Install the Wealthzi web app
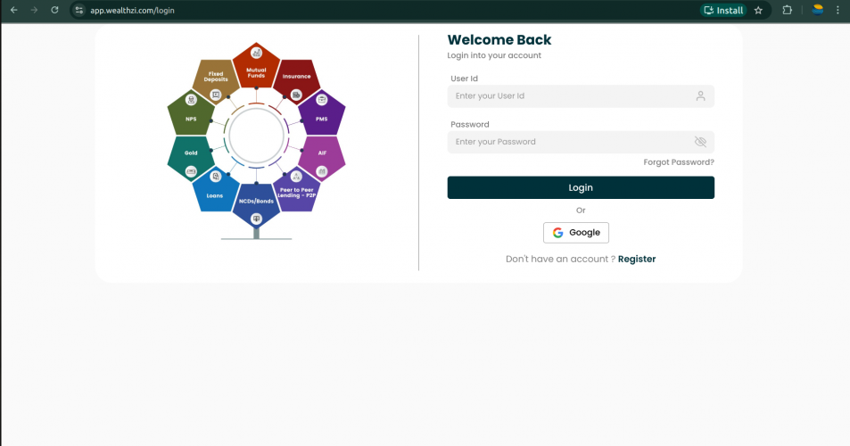The width and height of the screenshot is (850, 446). point(723,11)
